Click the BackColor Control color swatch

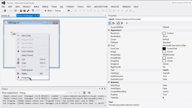point(164,33)
